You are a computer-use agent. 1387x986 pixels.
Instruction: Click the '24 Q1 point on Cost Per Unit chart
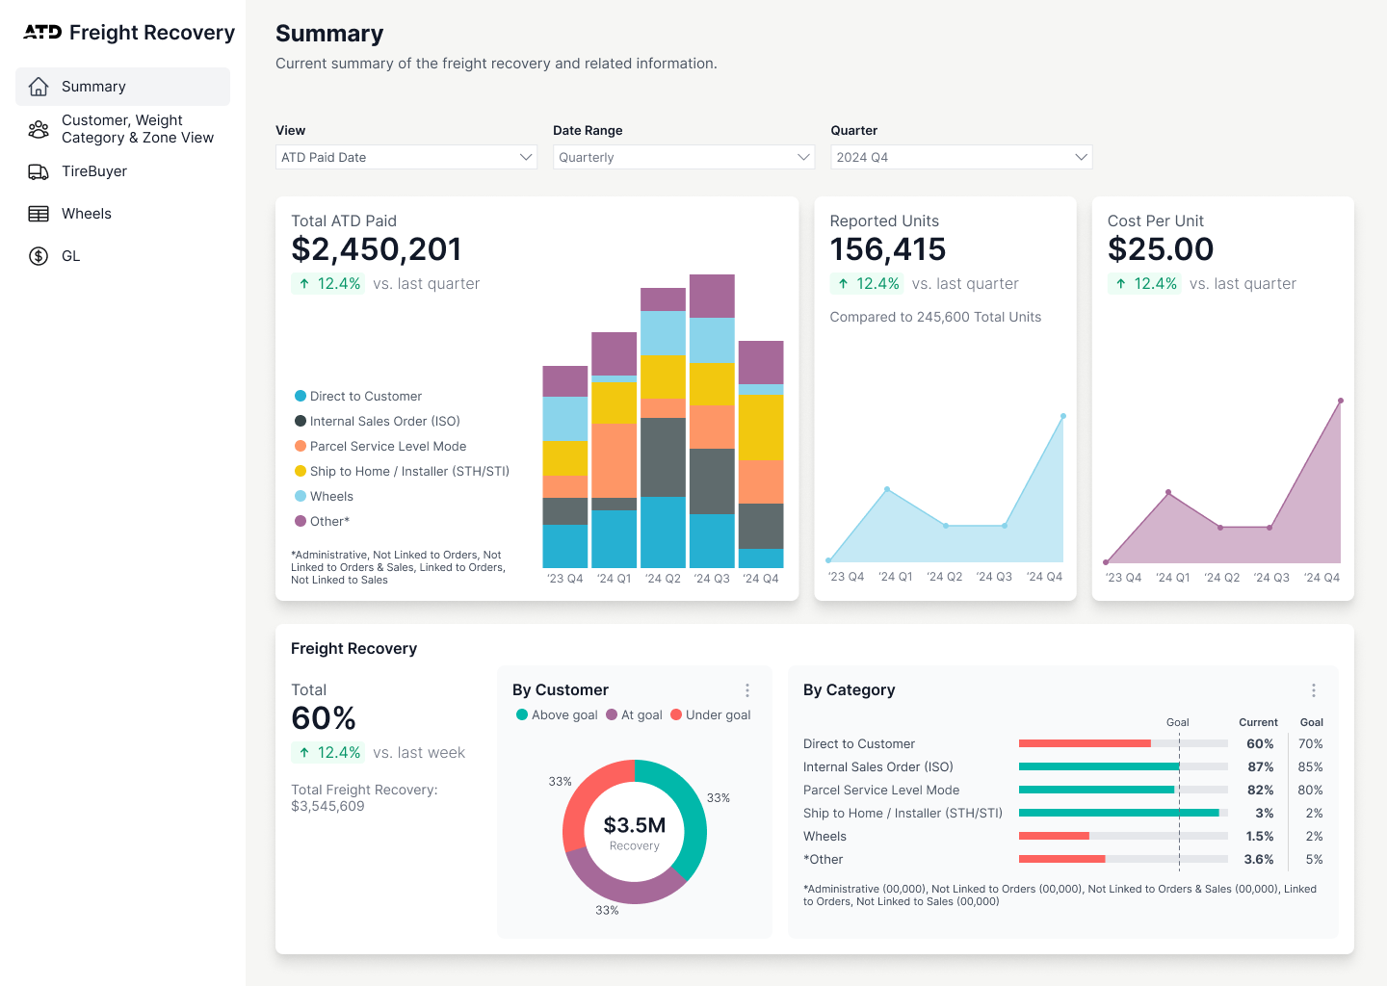[1168, 492]
